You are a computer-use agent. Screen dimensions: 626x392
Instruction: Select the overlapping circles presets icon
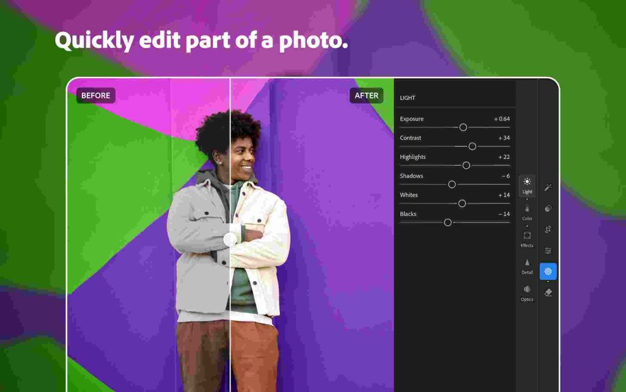(x=548, y=209)
